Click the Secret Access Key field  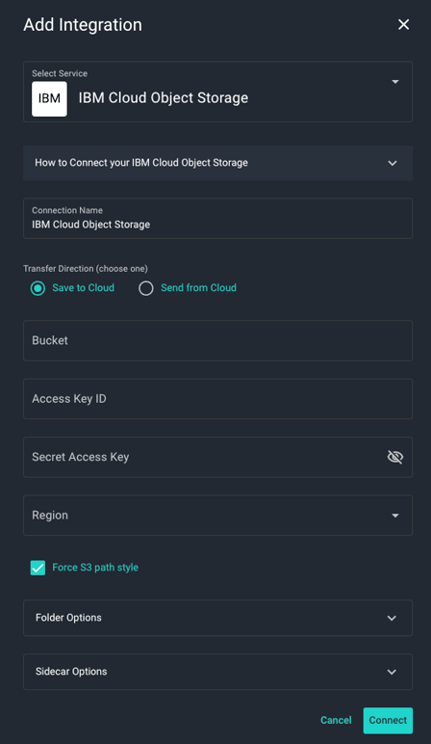(217, 457)
